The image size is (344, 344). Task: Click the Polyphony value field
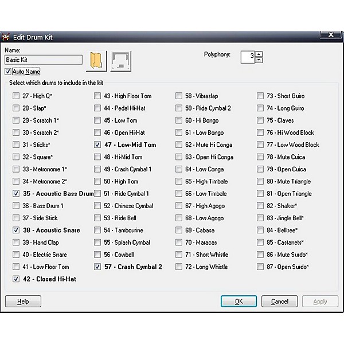pyautogui.click(x=248, y=57)
